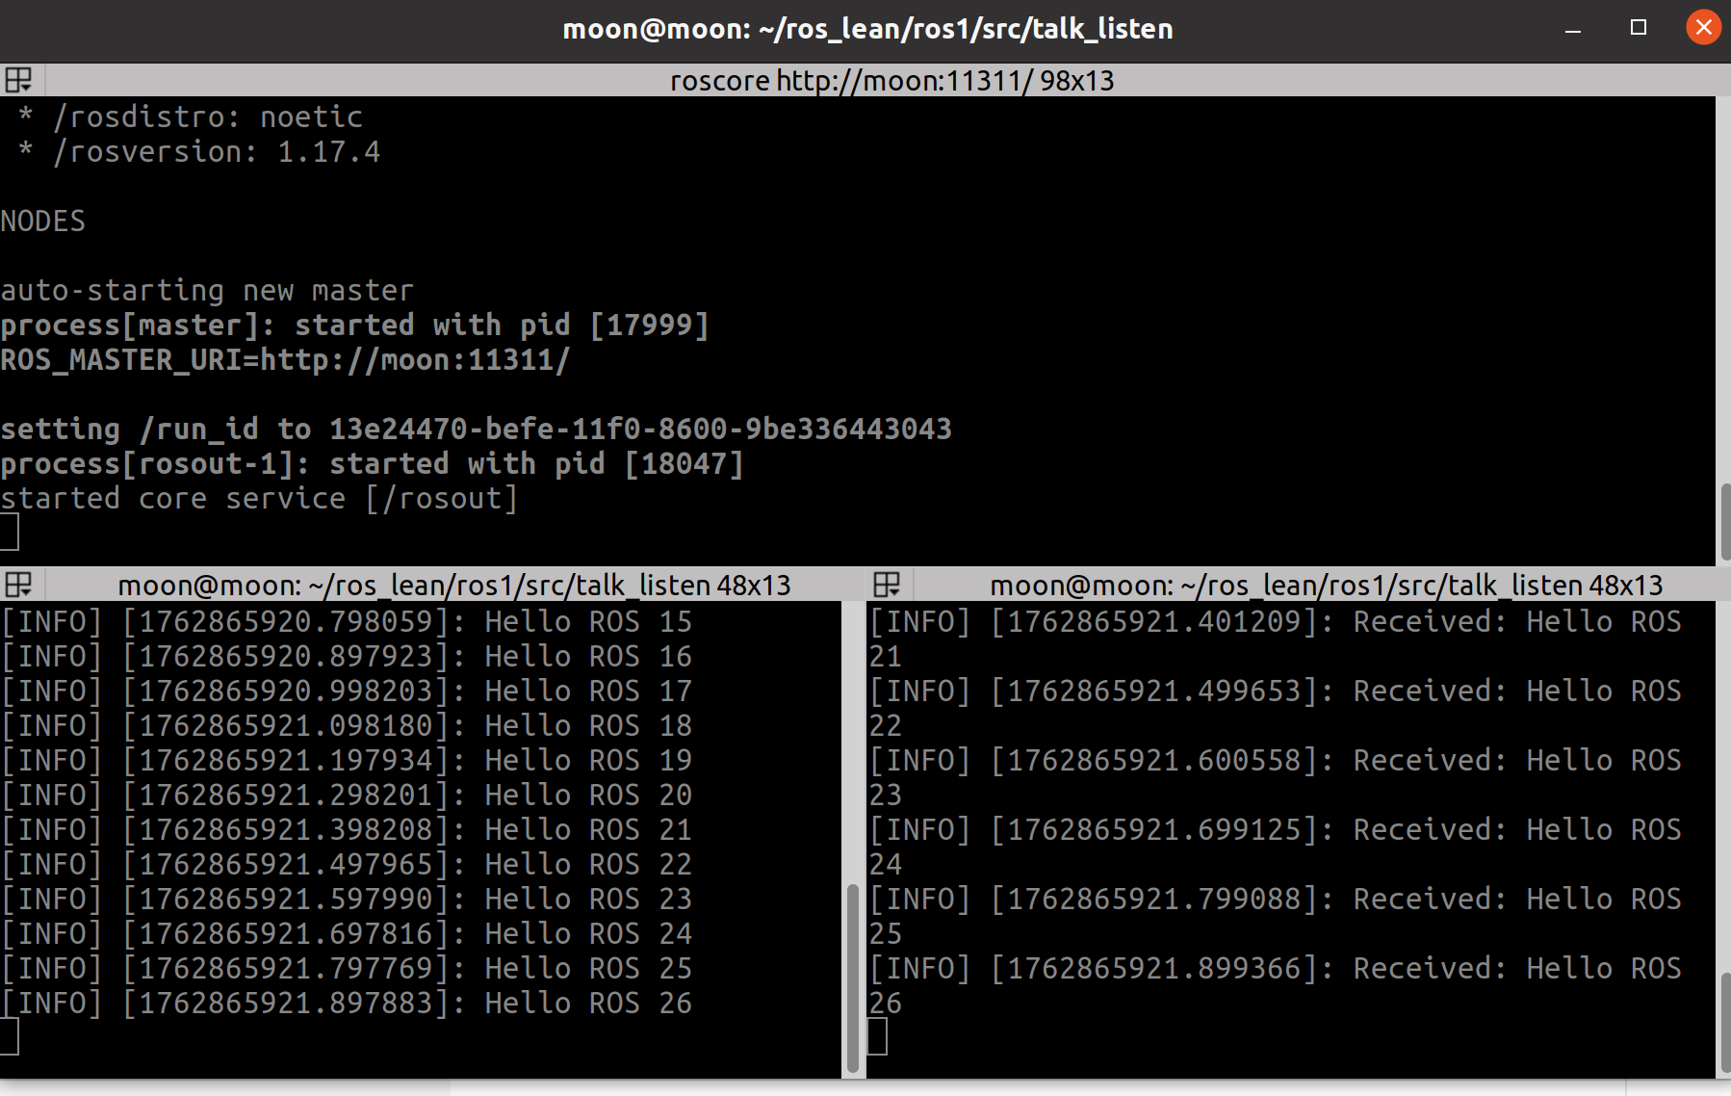
Task: Click listener timestamp 1762865921.600558
Action: [x=1154, y=760]
